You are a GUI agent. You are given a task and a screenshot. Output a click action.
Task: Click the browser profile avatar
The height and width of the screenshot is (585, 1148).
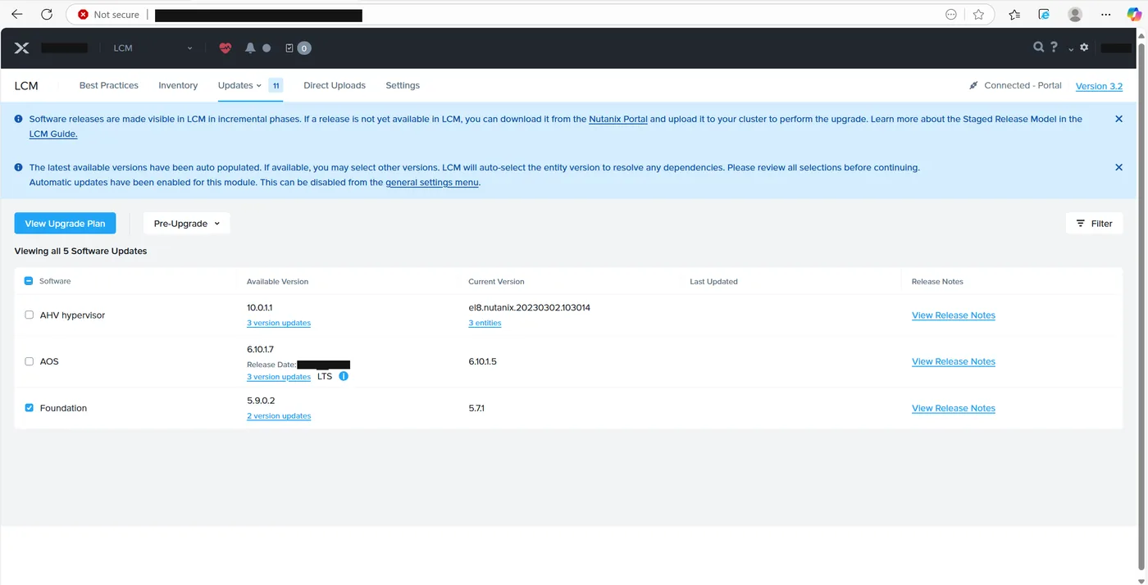point(1075,14)
